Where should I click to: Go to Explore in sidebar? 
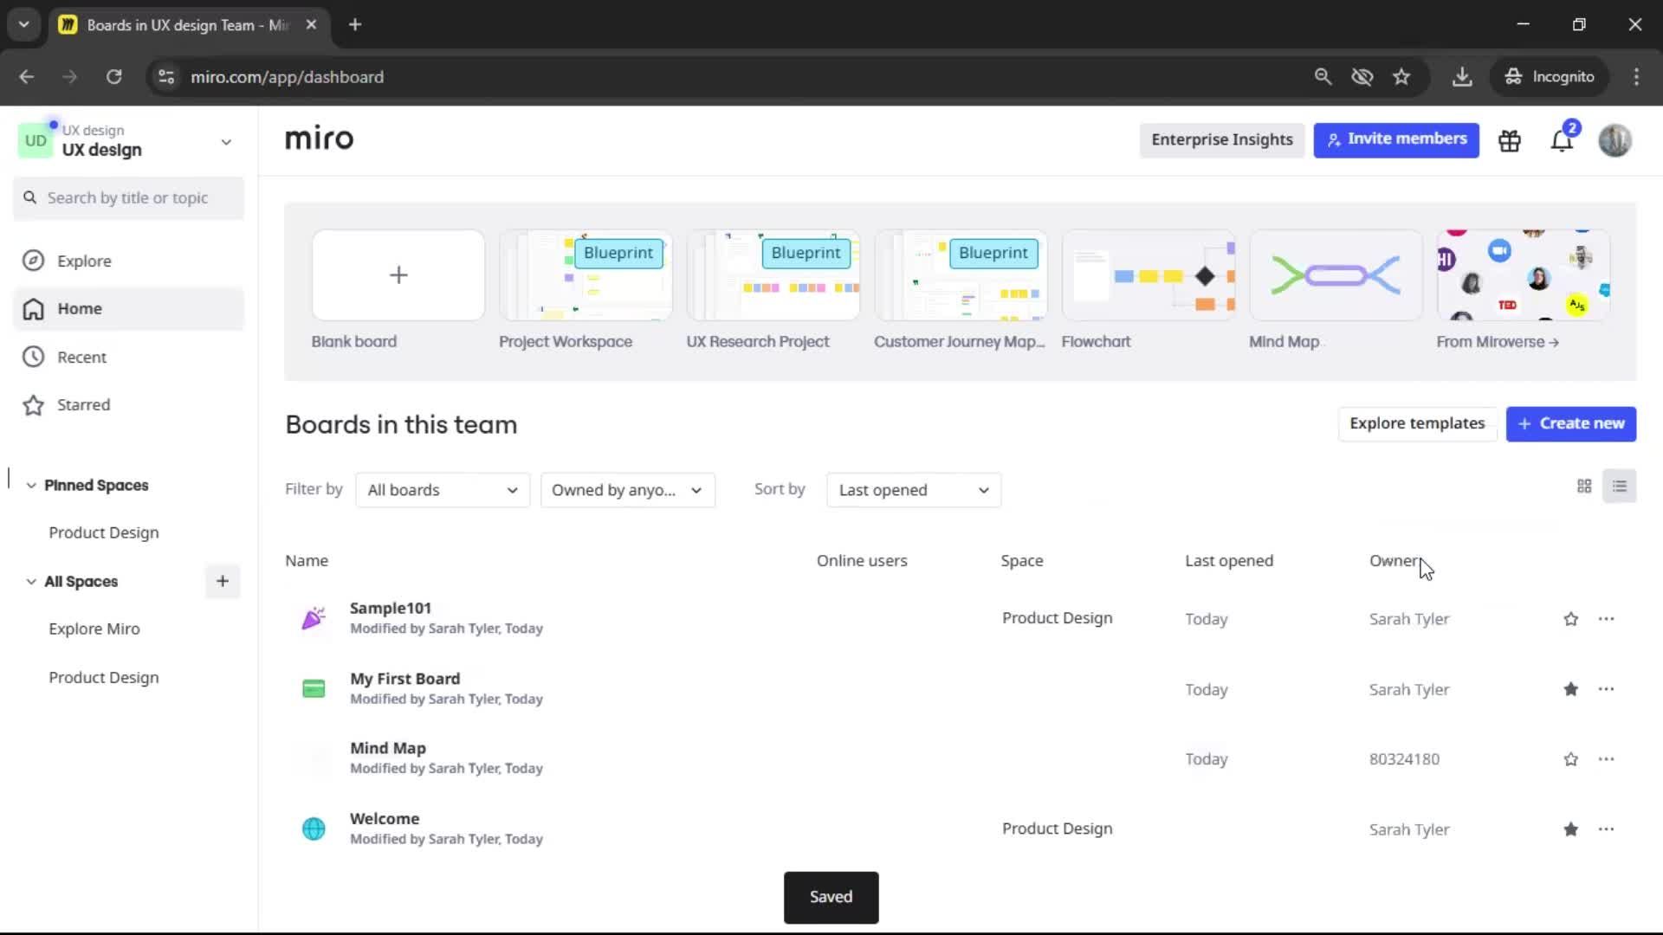pyautogui.click(x=128, y=261)
